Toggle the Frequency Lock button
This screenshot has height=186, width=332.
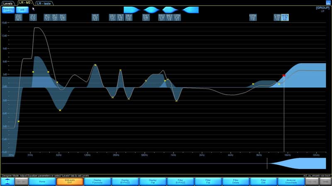point(8,10)
